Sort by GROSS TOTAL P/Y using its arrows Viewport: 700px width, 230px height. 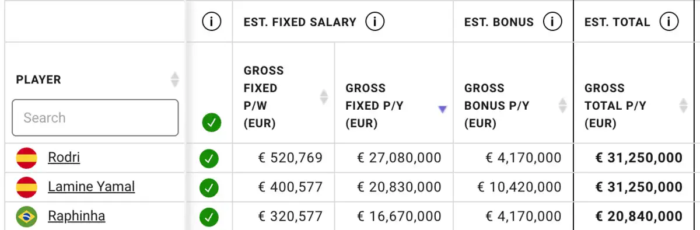coord(684,106)
